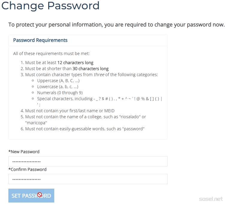Click "All of these requirements must be met" text
This screenshot has width=226, height=204.
pos(51,54)
